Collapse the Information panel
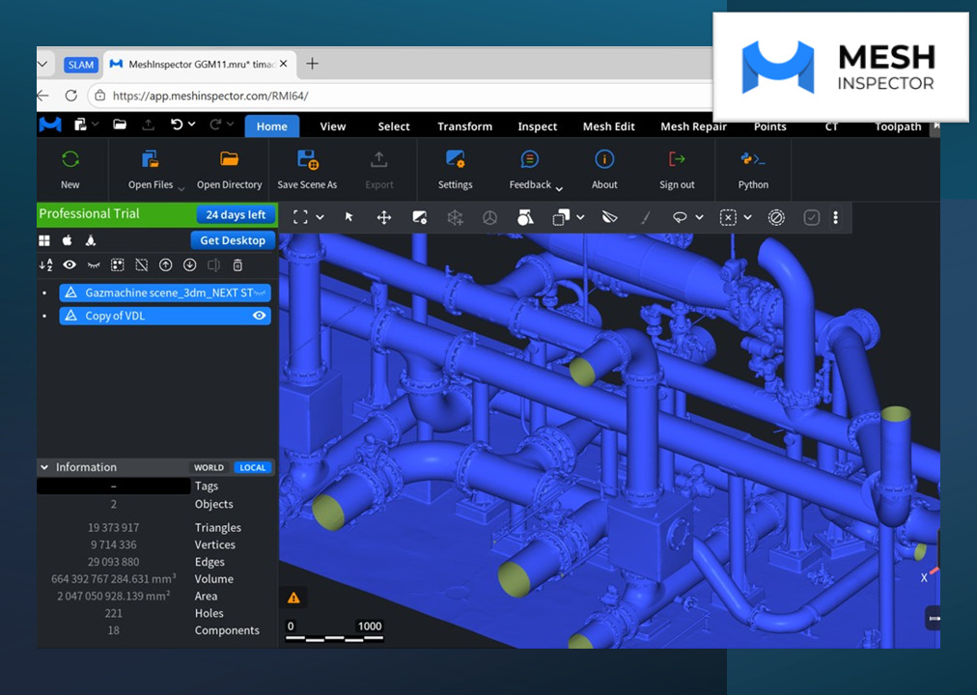 (43, 467)
